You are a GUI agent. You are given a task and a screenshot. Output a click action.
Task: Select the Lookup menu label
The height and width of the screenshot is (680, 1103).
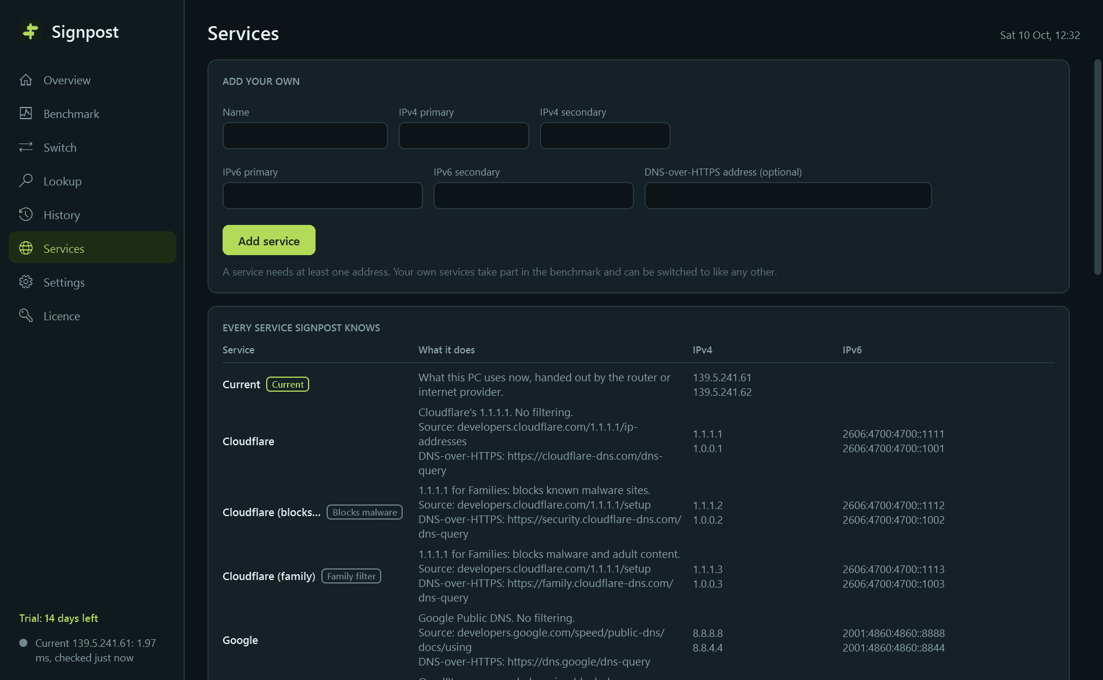point(63,181)
